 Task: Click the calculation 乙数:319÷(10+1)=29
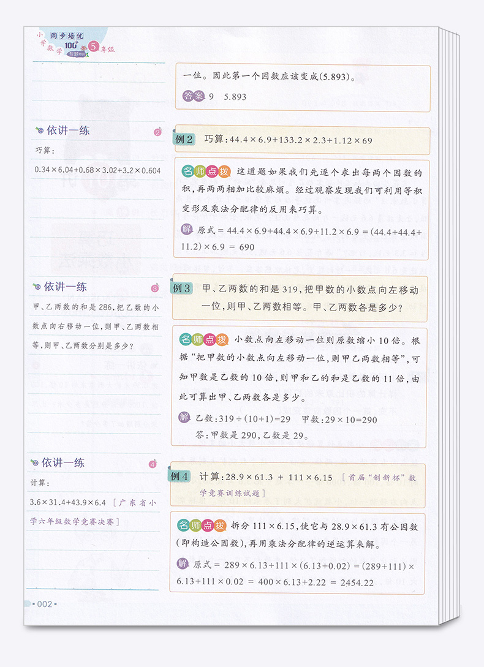point(243,418)
